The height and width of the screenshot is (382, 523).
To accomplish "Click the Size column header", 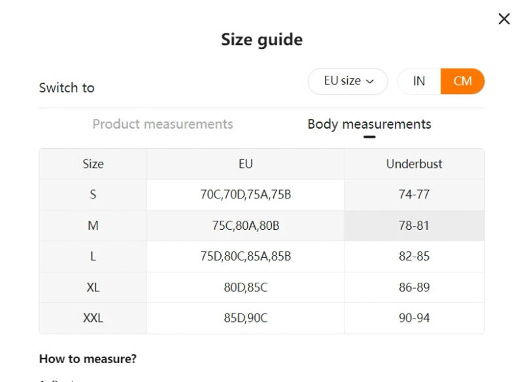I will pyautogui.click(x=93, y=164).
